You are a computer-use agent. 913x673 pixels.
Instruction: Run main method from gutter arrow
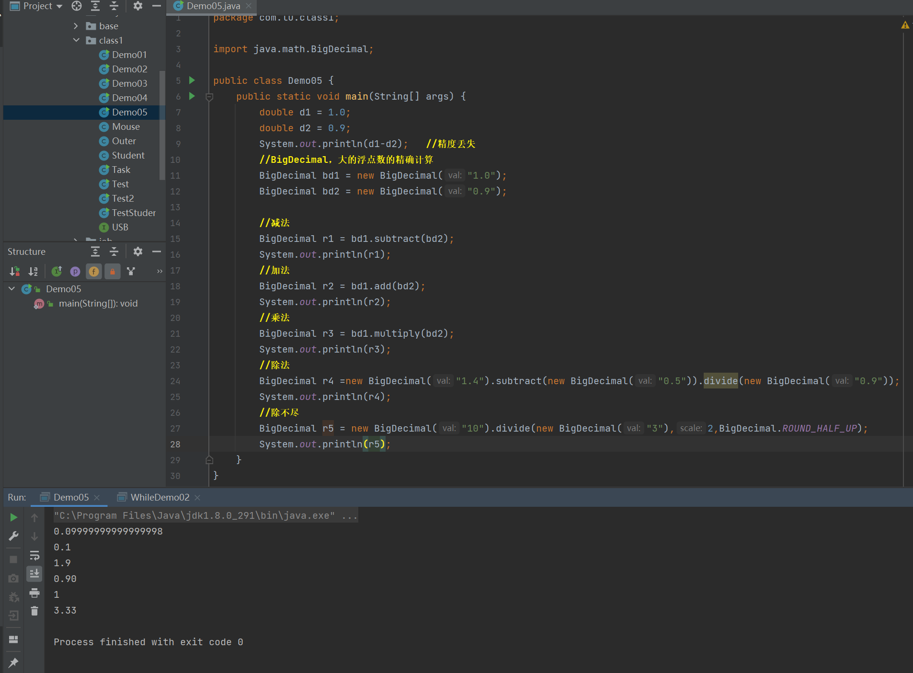(x=192, y=96)
